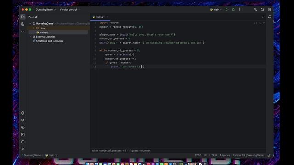The height and width of the screenshot is (165, 294).
Task: Open the Problems tool window icon
Action: [x=23, y=142]
